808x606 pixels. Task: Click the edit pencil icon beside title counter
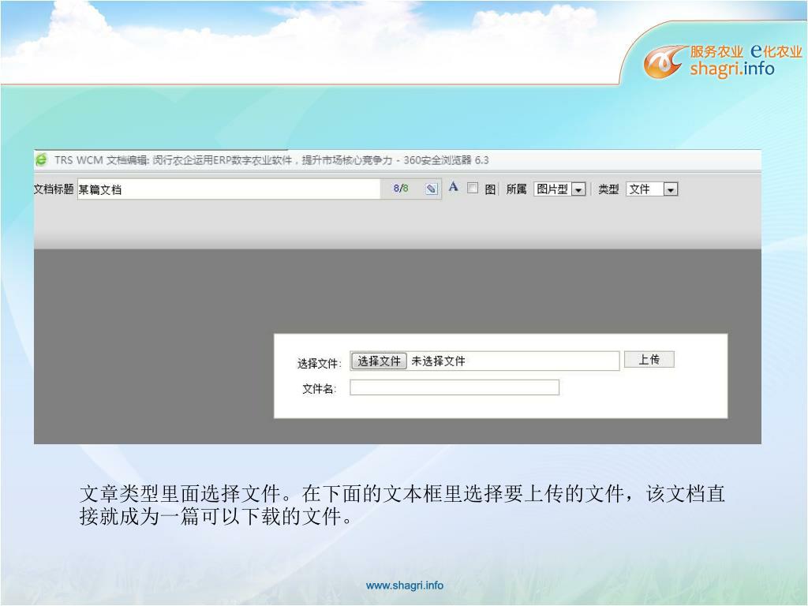(432, 189)
